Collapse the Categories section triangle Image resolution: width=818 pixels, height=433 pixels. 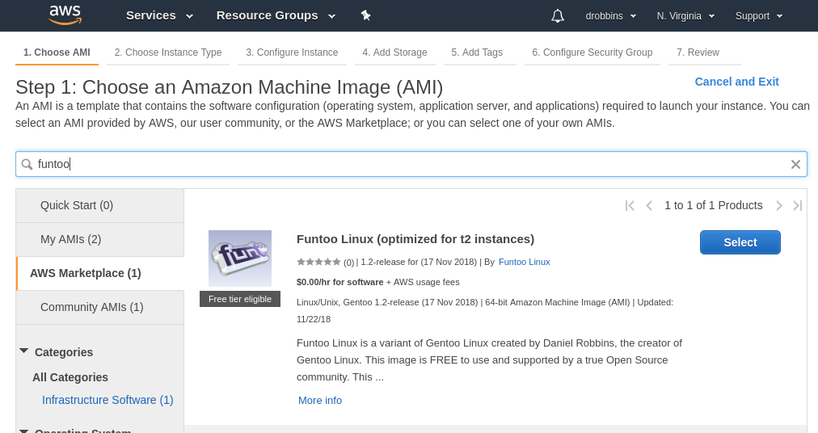pos(24,351)
